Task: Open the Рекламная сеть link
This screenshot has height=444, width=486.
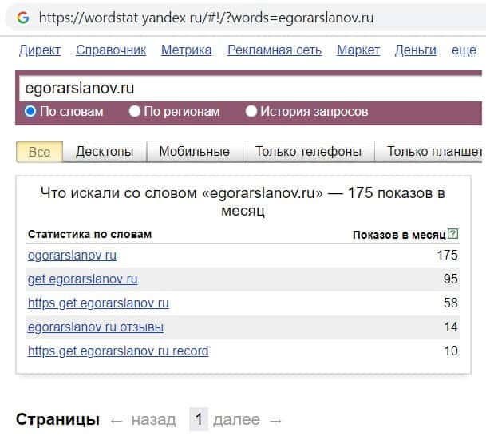Action: pos(275,50)
